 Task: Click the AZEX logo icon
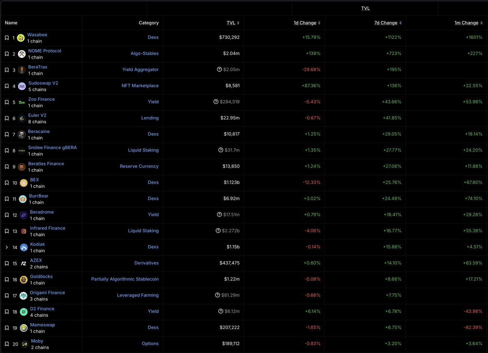pos(24,263)
